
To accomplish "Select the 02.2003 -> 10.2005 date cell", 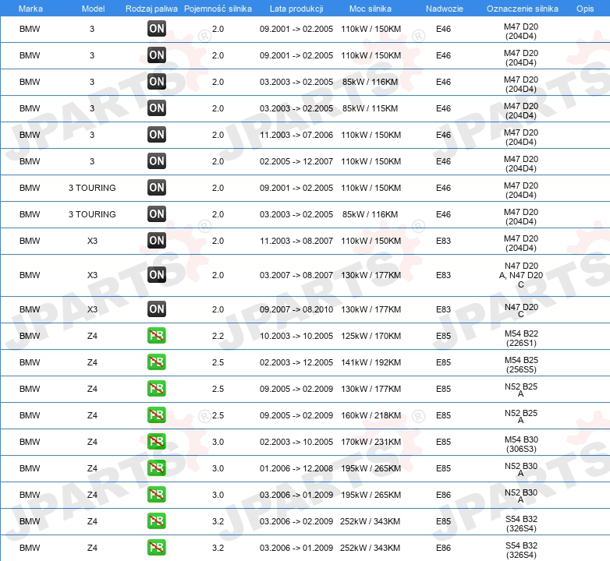I will [x=296, y=442].
